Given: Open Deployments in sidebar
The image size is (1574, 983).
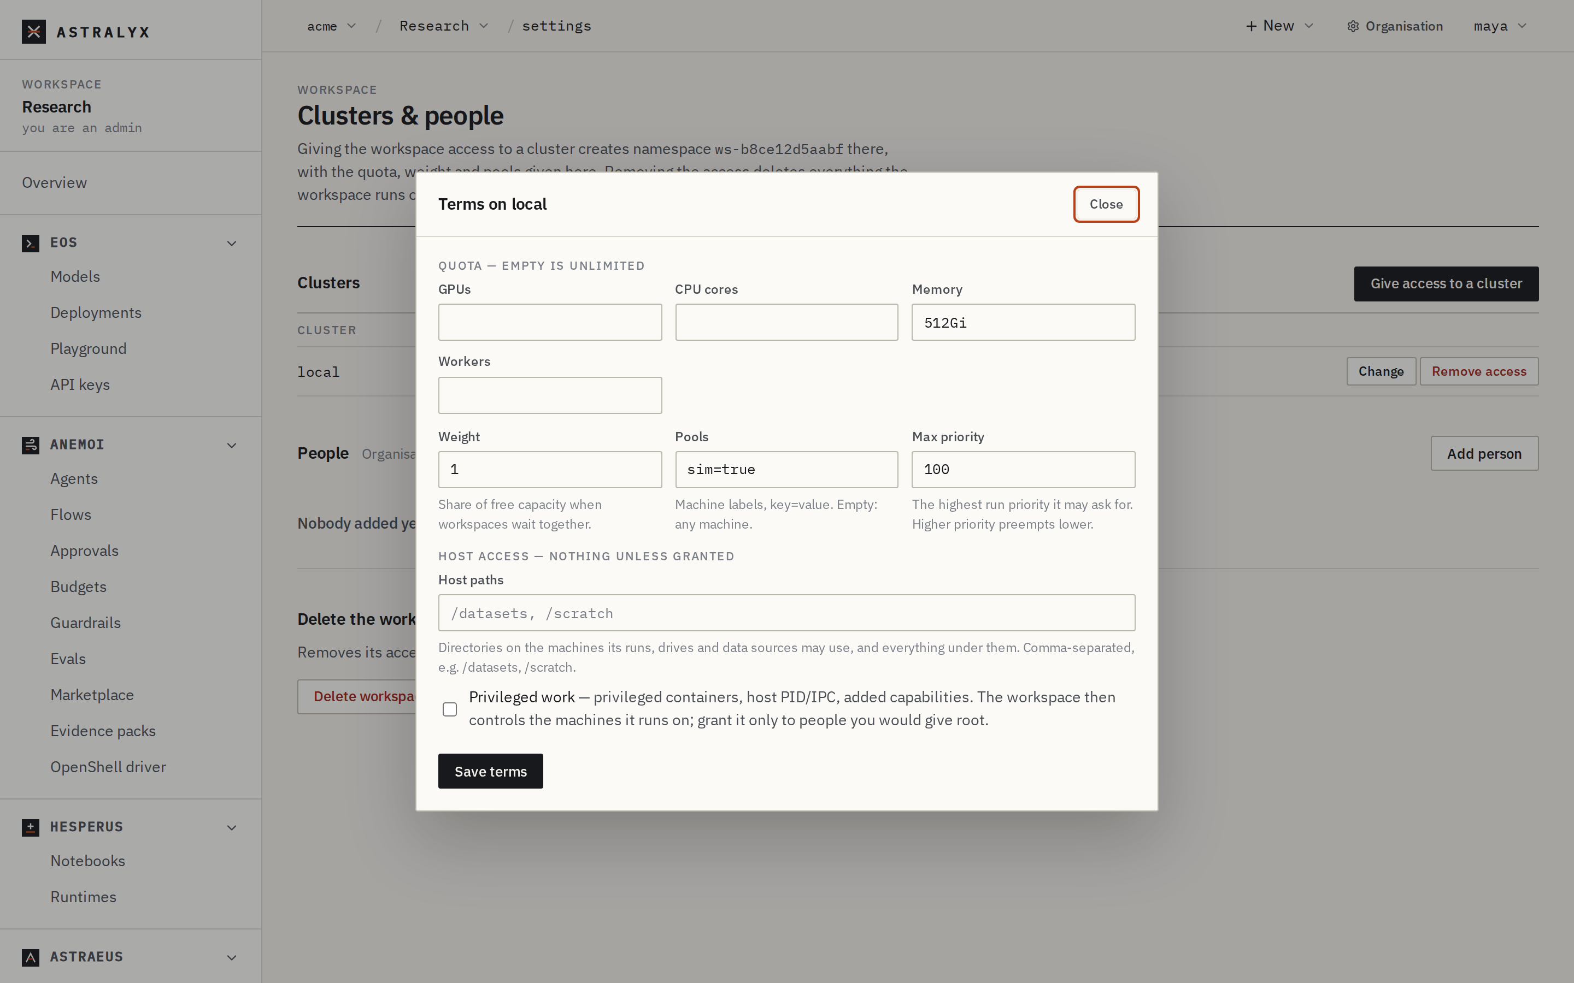Looking at the screenshot, I should pyautogui.click(x=96, y=313).
